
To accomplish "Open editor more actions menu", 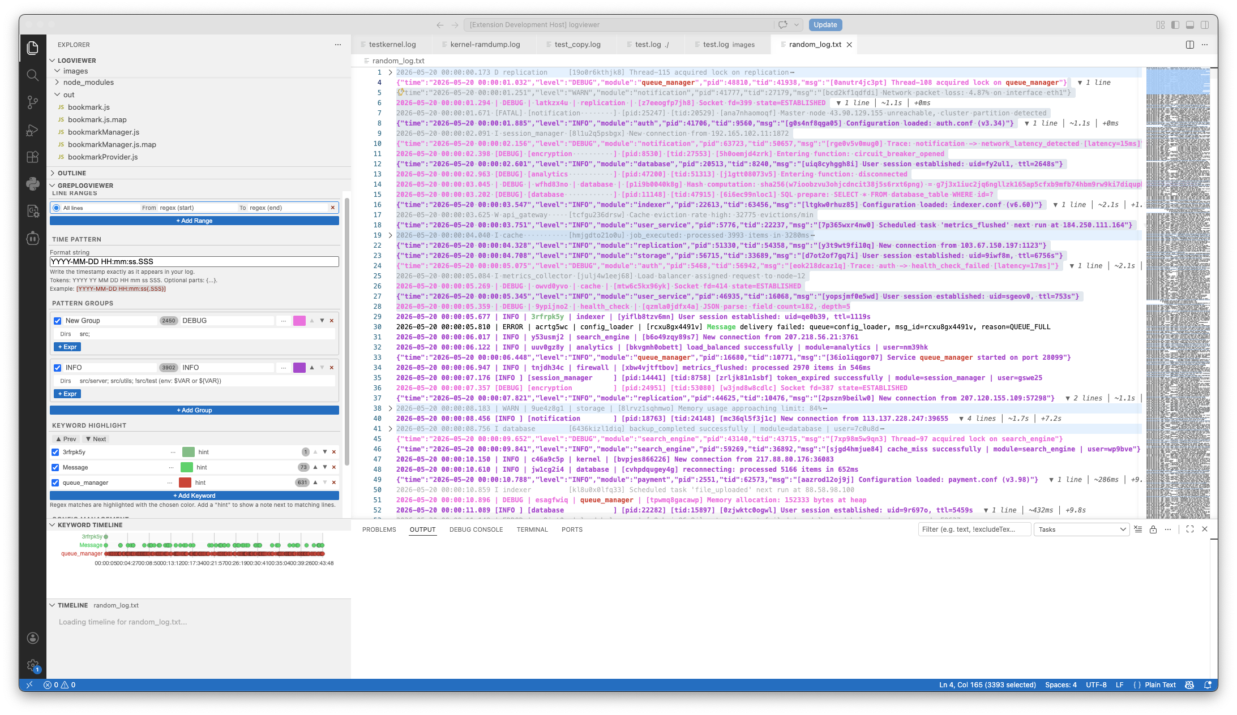I will pyautogui.click(x=1205, y=45).
